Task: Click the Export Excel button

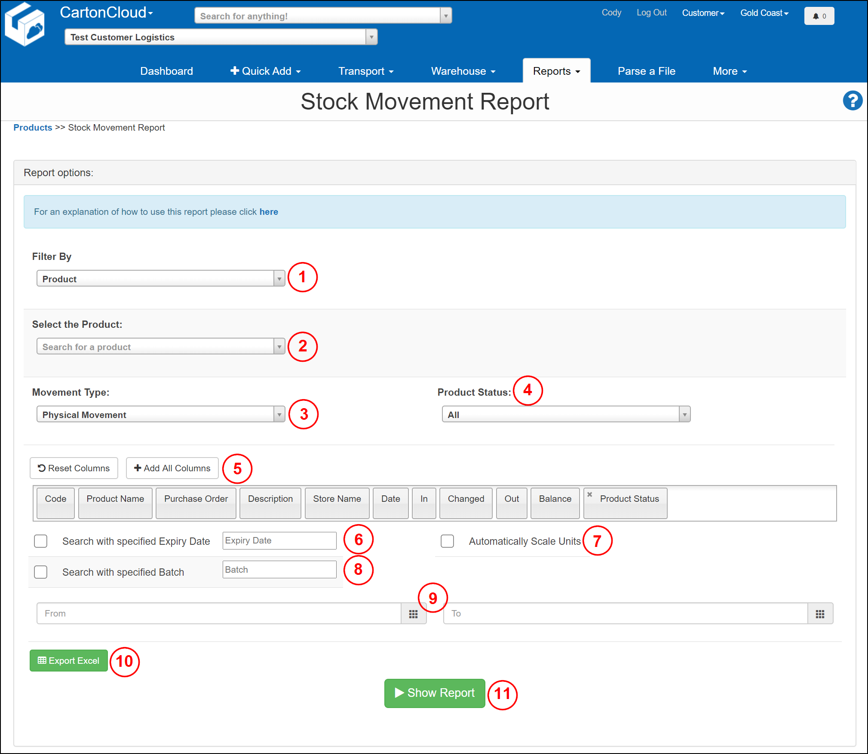Action: pyautogui.click(x=69, y=660)
